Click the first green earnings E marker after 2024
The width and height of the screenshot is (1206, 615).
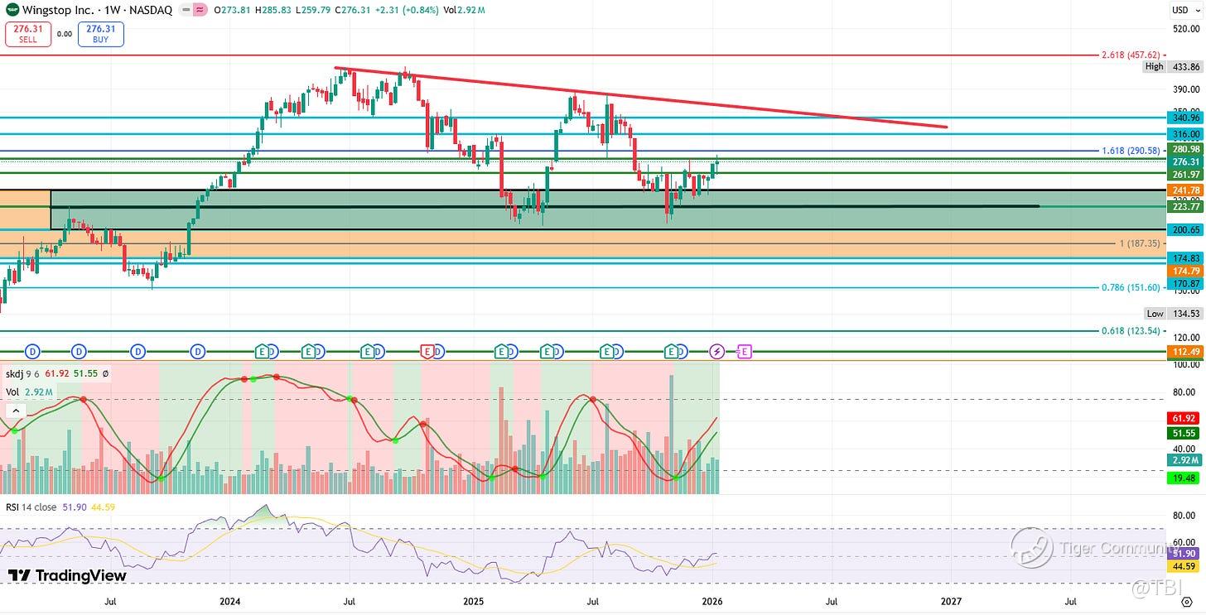click(262, 352)
